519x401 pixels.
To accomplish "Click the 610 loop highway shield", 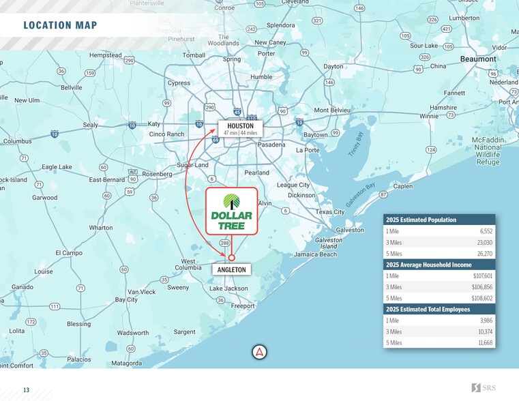I will pos(252,119).
